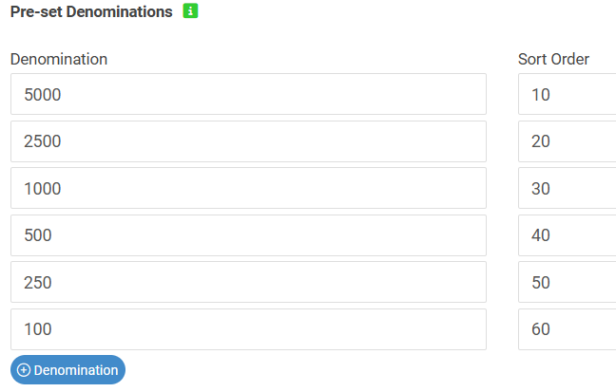Edit the 500 denomination field
Viewport: 616px width, 392px height.
248,235
